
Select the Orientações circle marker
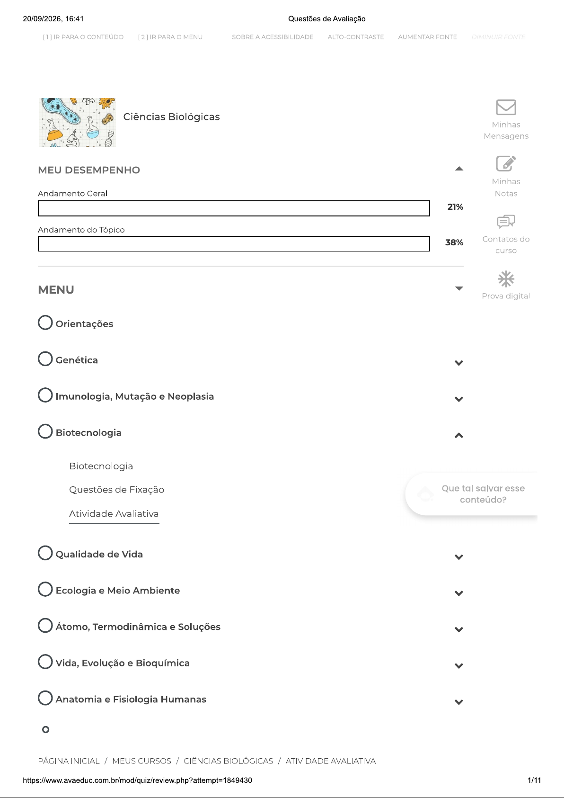pos(45,323)
